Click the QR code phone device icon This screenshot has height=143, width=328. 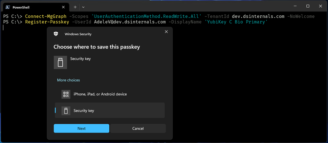66,94
